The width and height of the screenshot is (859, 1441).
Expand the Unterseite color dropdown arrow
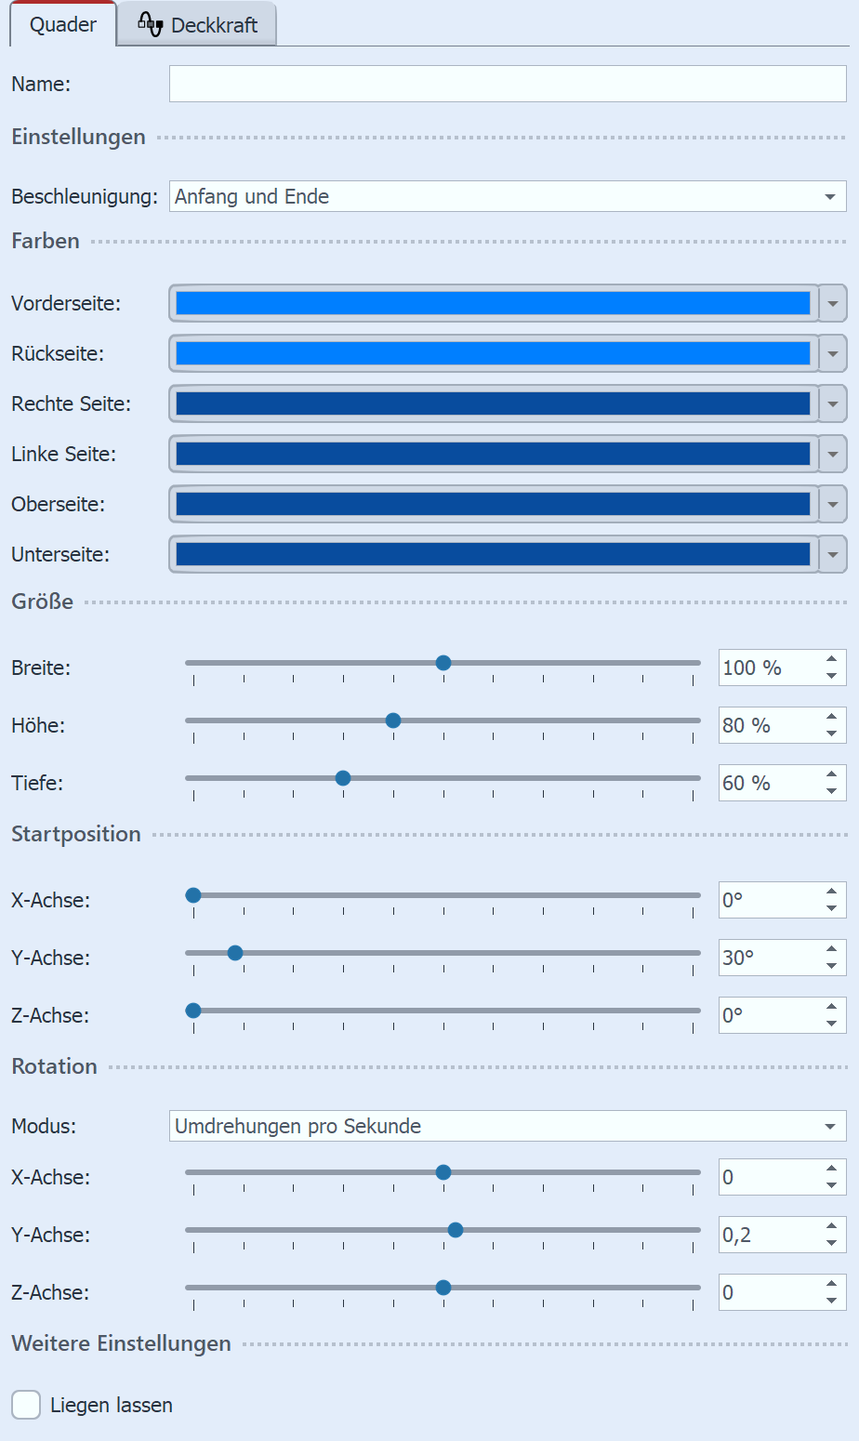(x=833, y=554)
